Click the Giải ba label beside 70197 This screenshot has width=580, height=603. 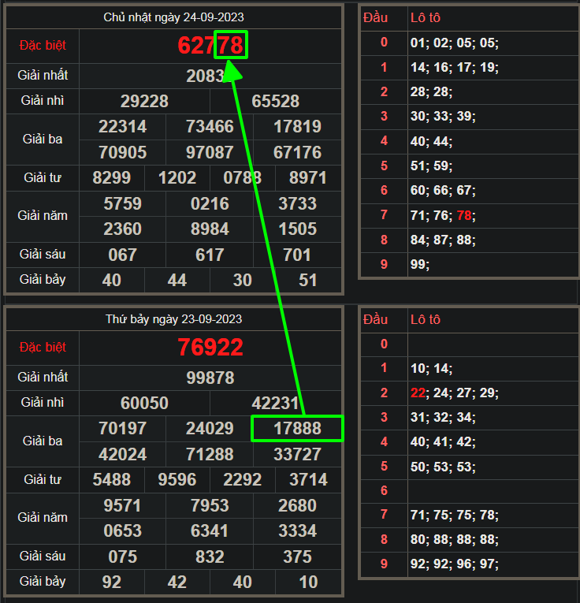(x=43, y=441)
